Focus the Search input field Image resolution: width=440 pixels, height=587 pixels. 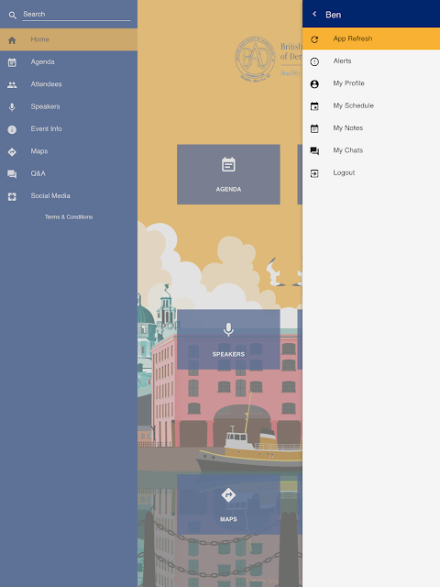[x=76, y=15]
